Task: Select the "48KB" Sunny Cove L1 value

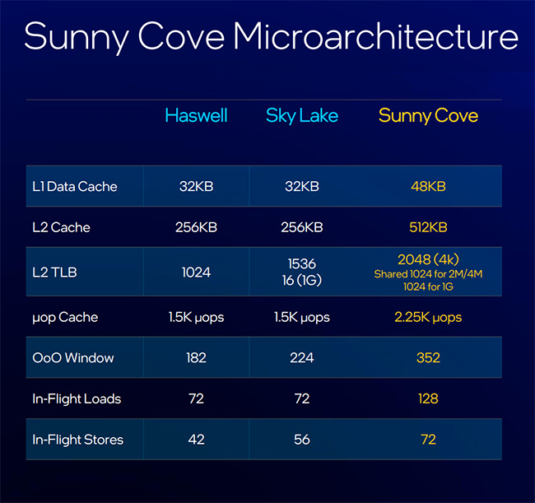Action: [x=428, y=186]
